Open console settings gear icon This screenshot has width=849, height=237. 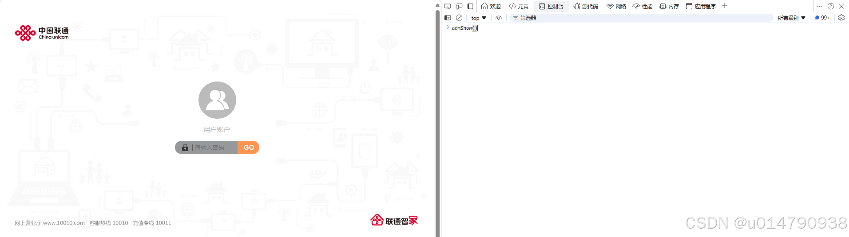pyautogui.click(x=841, y=18)
